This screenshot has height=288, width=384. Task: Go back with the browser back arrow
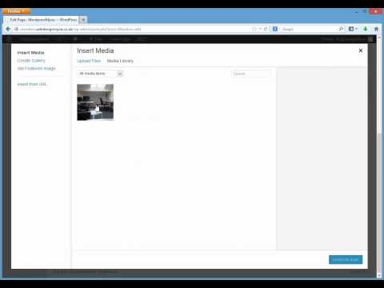coord(8,29)
